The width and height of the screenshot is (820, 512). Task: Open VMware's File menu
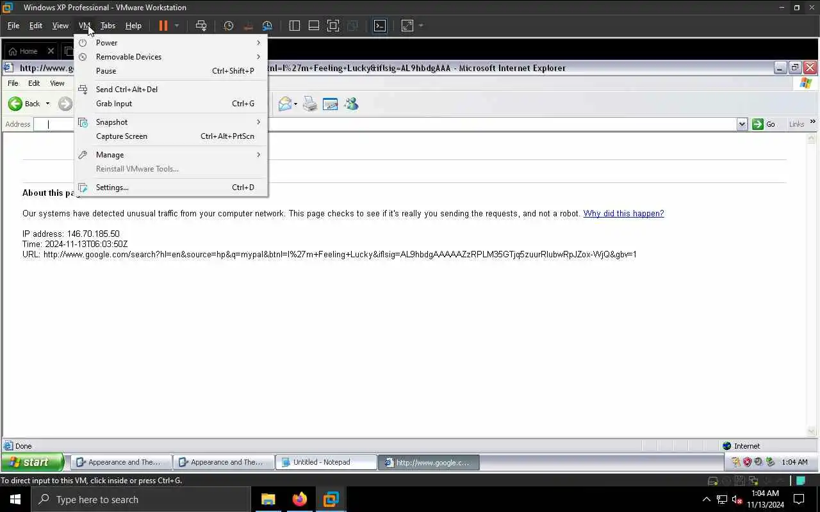point(13,26)
